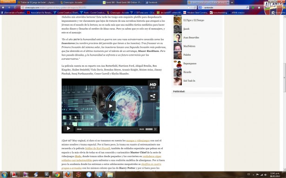Switch the video to fullscreen mode
This screenshot has height=178, width=286.
155,129
